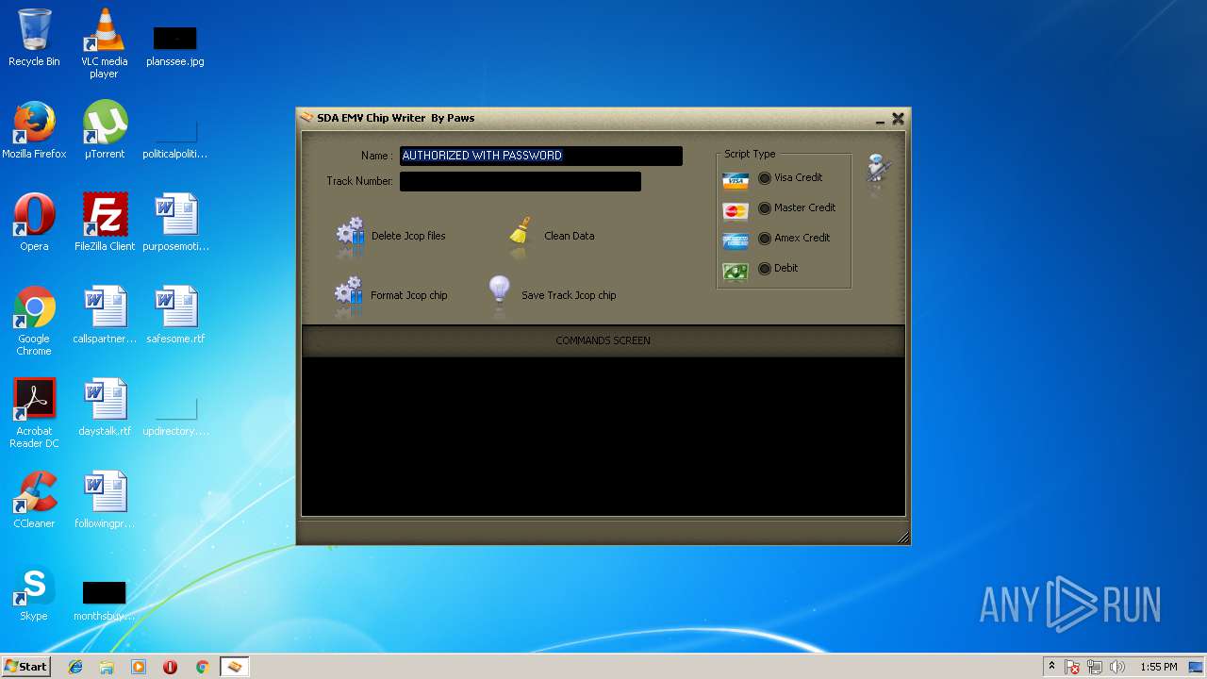Image resolution: width=1207 pixels, height=679 pixels.
Task: Click the Action Center flag tray icon
Action: tap(1073, 667)
